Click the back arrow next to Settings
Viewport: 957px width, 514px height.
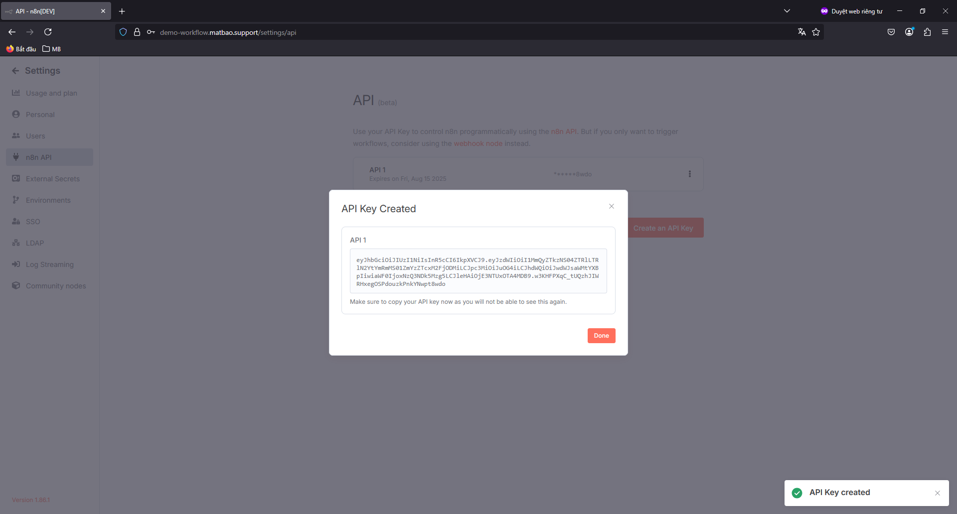(15, 71)
